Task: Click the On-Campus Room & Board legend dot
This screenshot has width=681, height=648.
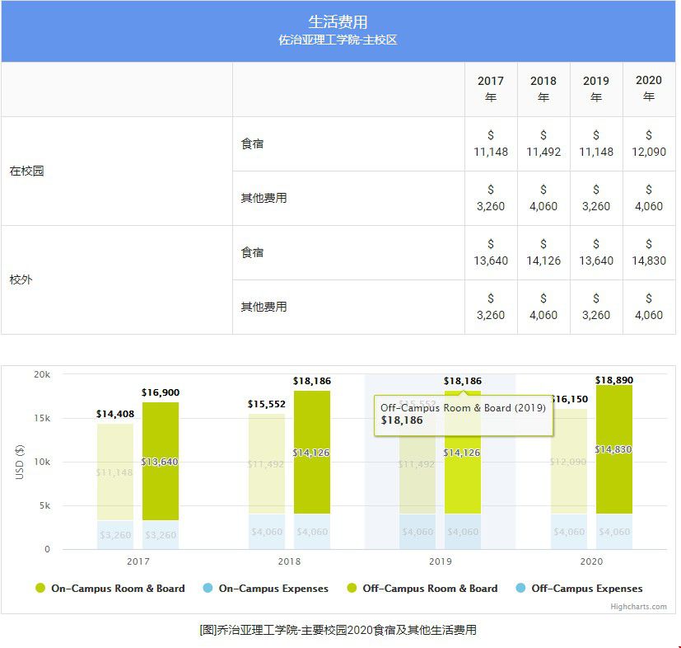Action: 40,589
